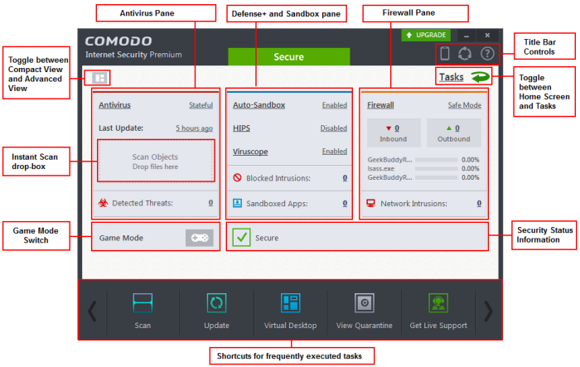Screen dimensions: 580x367
Task: Open the HIPS link
Action: tap(242, 128)
